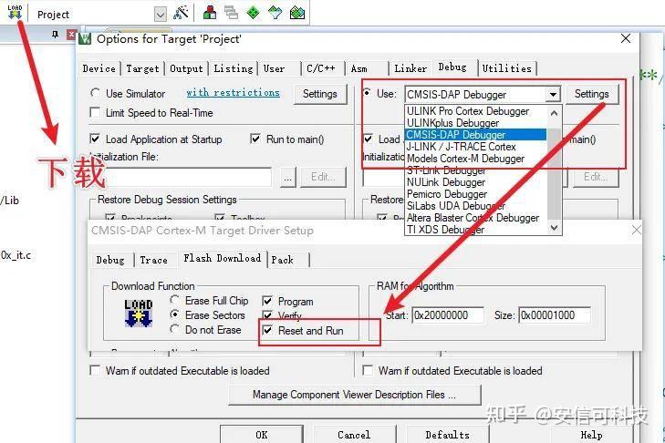Open Options for Target magic wand icon
Viewport: 665px width, 443px height.
[x=182, y=13]
